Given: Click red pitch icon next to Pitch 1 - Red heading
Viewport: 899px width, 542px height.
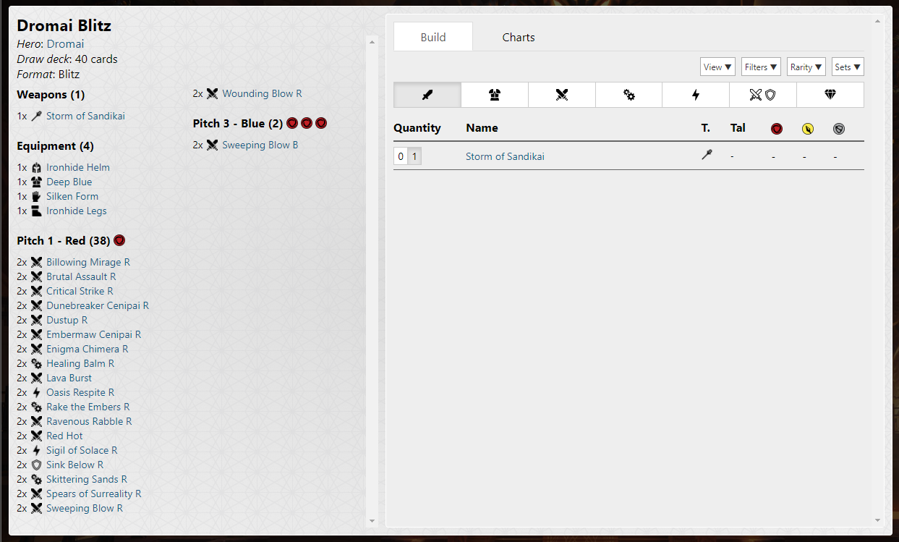Looking at the screenshot, I should point(119,240).
